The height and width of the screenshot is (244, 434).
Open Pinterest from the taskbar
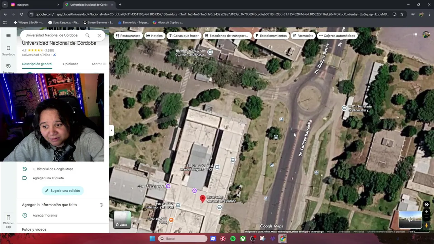point(223,239)
